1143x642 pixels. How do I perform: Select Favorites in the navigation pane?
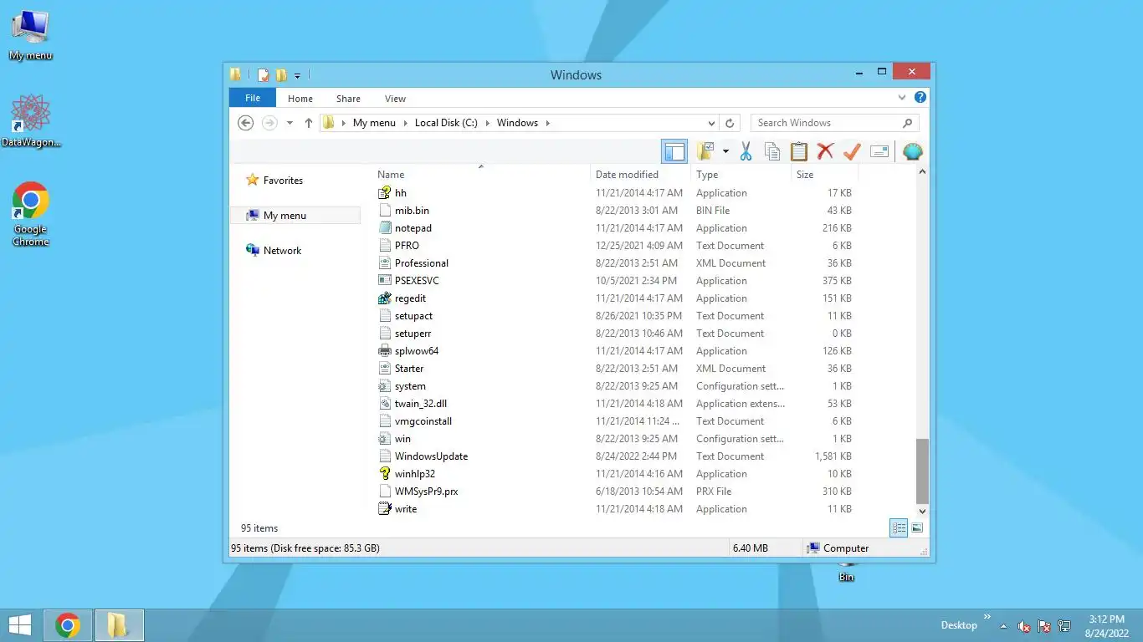(283, 181)
